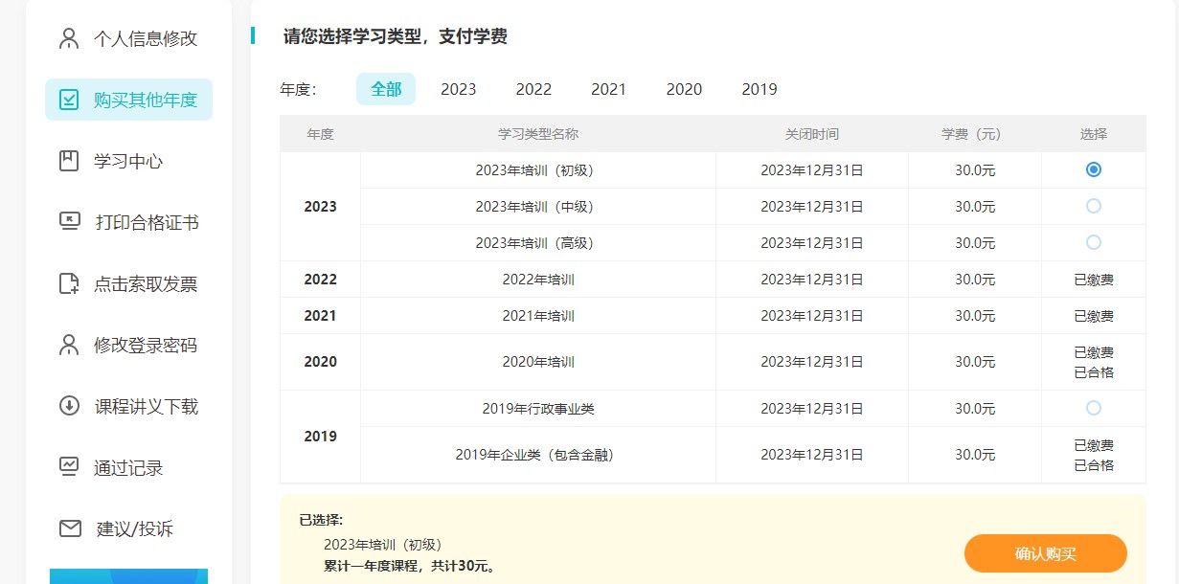Switch the year filter to 2022
The width and height of the screenshot is (1179, 584).
pos(533,89)
